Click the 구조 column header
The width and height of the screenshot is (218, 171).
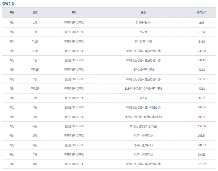[x=74, y=13]
